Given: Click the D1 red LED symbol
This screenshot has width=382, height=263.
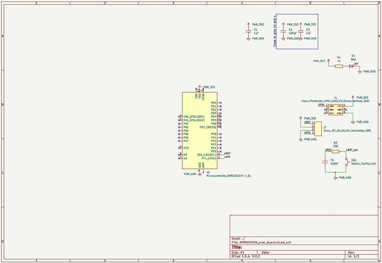Looking at the screenshot, I should 351,66.
